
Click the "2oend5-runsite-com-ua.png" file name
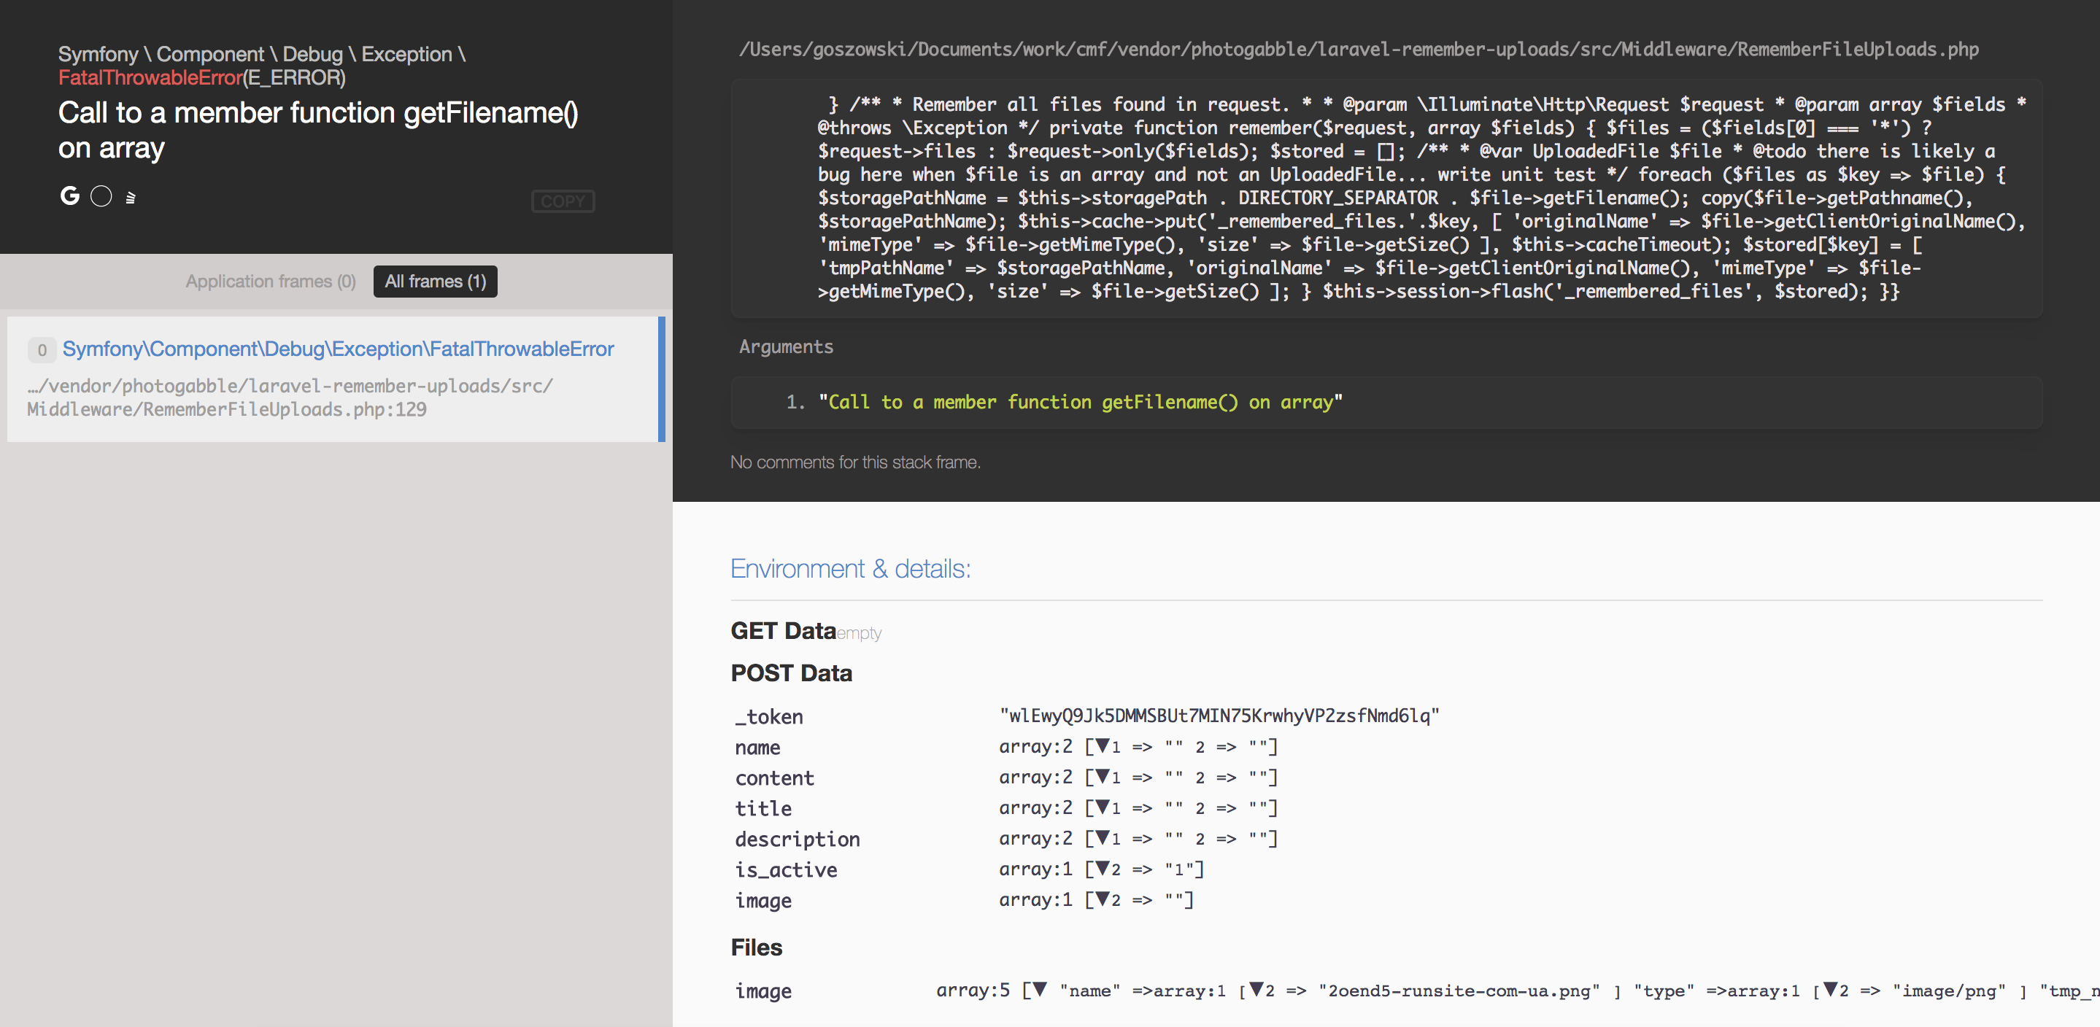click(x=1459, y=991)
